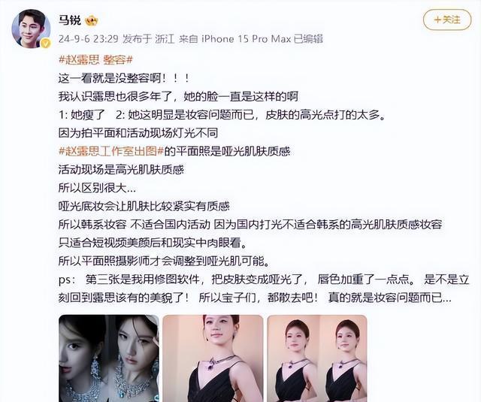The width and height of the screenshot is (481, 402).
Task: Open the third side-by-side comparison photo
Action: tap(317, 358)
